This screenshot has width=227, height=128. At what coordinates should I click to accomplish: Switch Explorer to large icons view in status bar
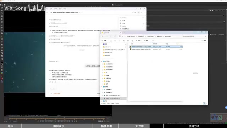206,103
